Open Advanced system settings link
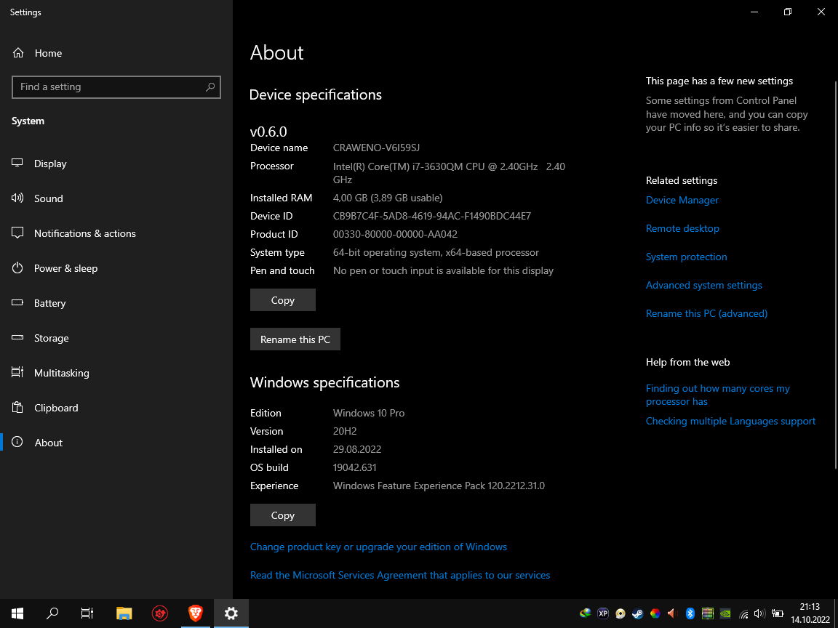Screen dimensions: 838x628 point(704,285)
